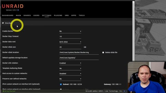This screenshot has height=93, width=166.
Task: Click Default appdata storage location field
Action: click(x=79, y=58)
